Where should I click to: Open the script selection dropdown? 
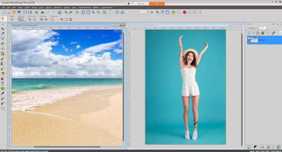tap(147, 12)
